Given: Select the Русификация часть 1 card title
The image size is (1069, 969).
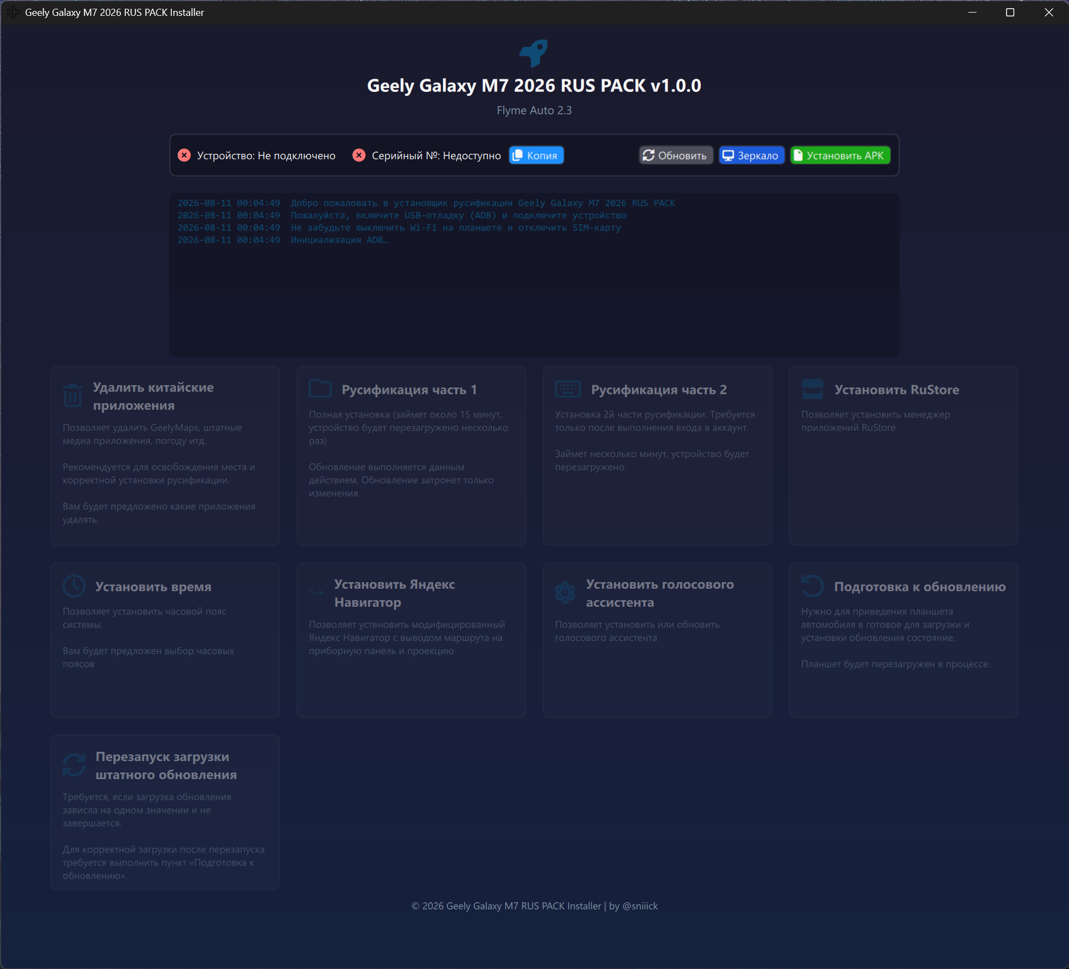Looking at the screenshot, I should click(x=409, y=390).
